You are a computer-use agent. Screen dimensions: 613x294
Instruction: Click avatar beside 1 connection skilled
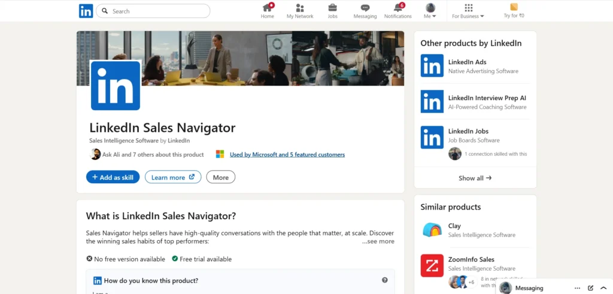(455, 154)
